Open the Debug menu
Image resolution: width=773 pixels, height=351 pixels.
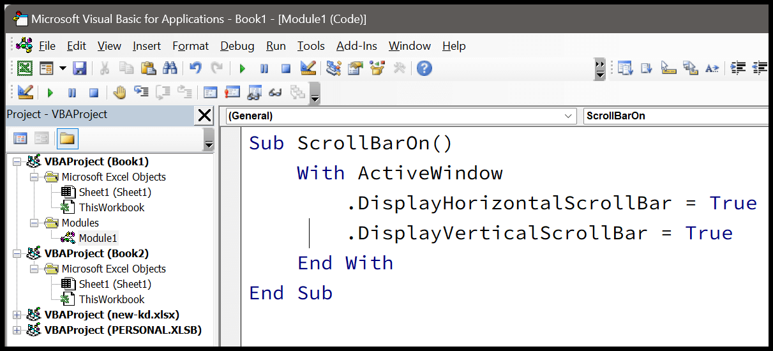click(237, 46)
